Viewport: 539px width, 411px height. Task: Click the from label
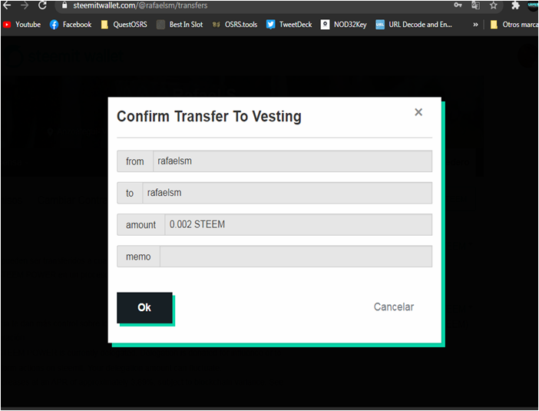coord(135,161)
